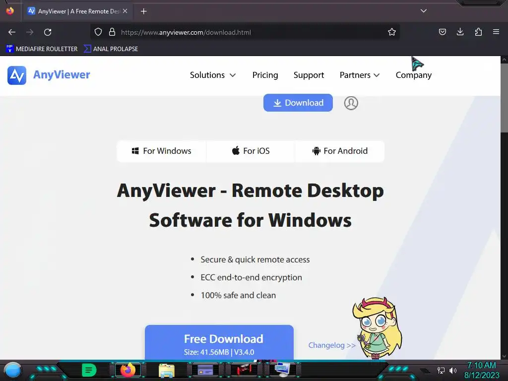View site security padlock info
The width and height of the screenshot is (508, 381).
tap(112, 32)
